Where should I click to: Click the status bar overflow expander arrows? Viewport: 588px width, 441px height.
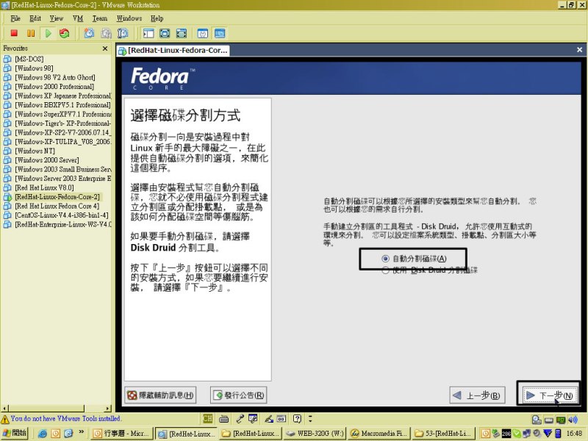310,418
